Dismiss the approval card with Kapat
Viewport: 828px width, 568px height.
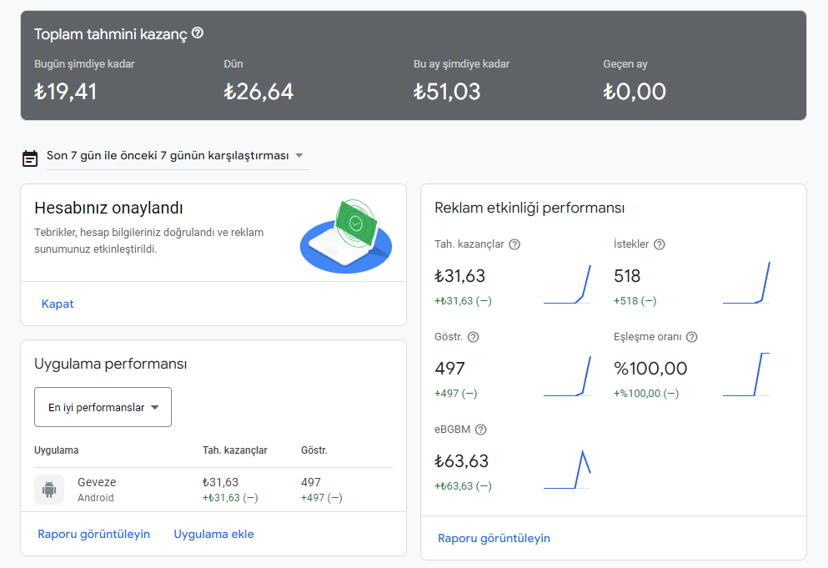pos(58,304)
